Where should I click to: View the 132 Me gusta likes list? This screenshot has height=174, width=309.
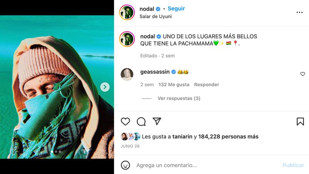tap(174, 85)
